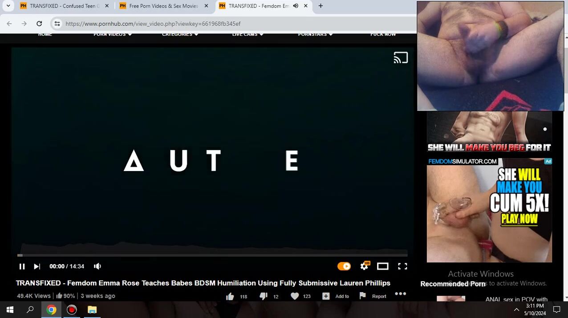The image size is (568, 318).
Task: Click the cast to device icon
Action: point(400,58)
